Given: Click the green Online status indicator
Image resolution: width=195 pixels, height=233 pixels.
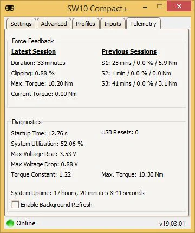Looking at the screenshot, I should (x=10, y=223).
